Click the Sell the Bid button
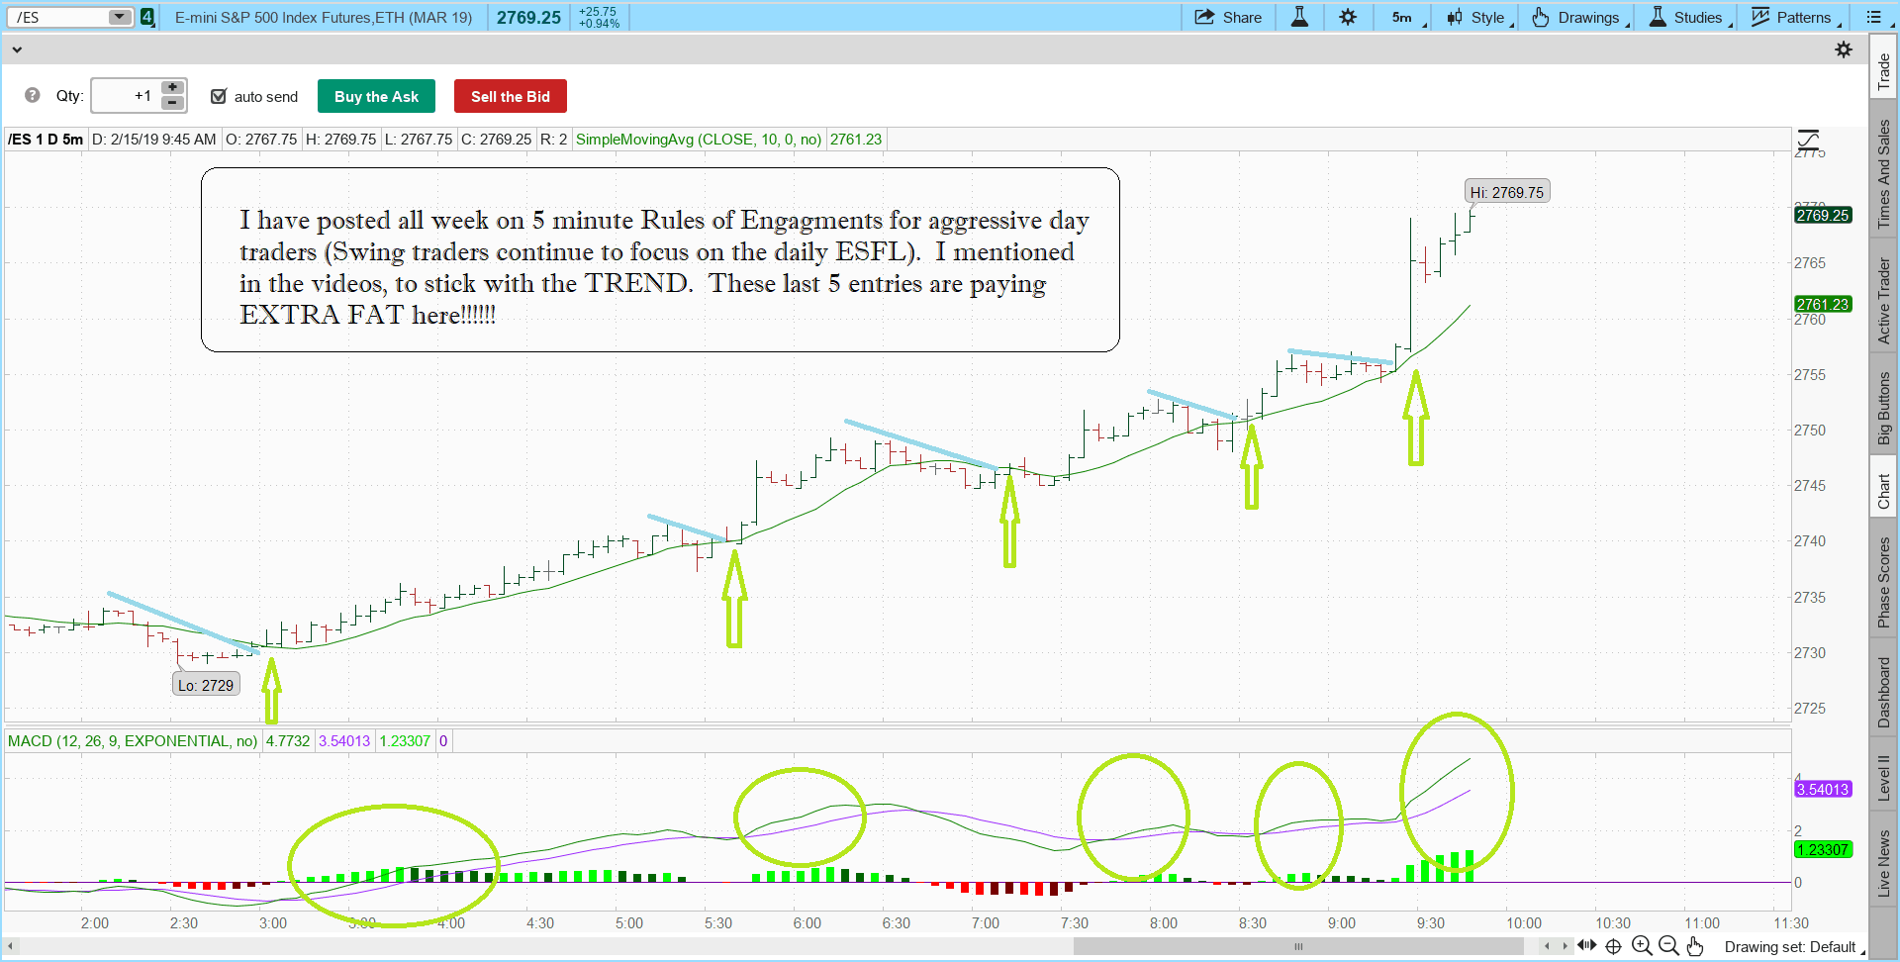The height and width of the screenshot is (962, 1900). coord(510,96)
